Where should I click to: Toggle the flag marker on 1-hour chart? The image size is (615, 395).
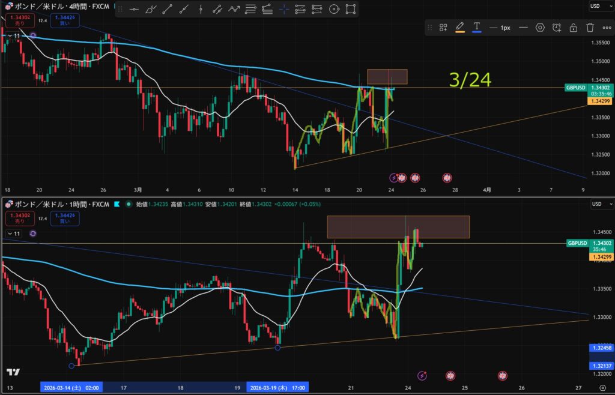click(117, 204)
